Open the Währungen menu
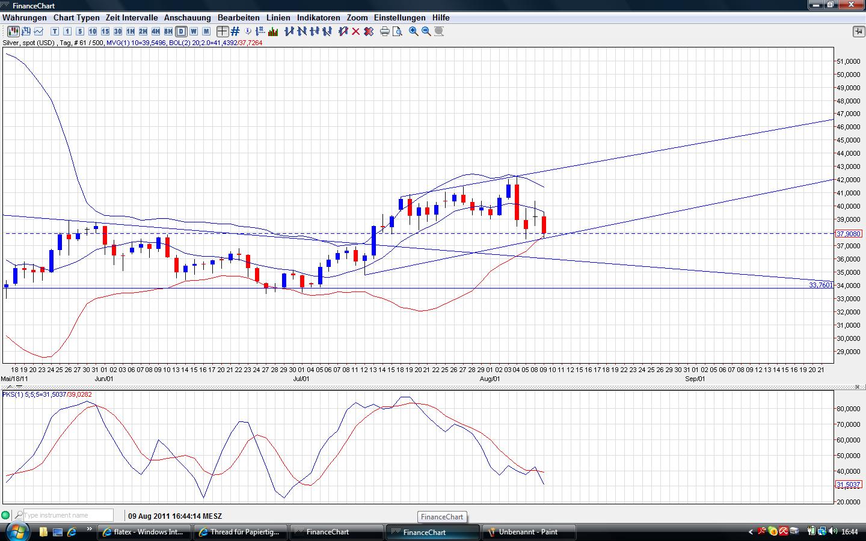 24,17
